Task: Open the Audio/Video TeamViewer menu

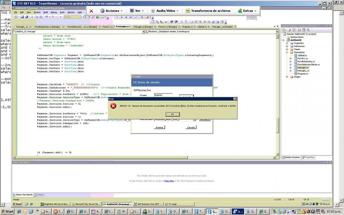Action: (165, 11)
